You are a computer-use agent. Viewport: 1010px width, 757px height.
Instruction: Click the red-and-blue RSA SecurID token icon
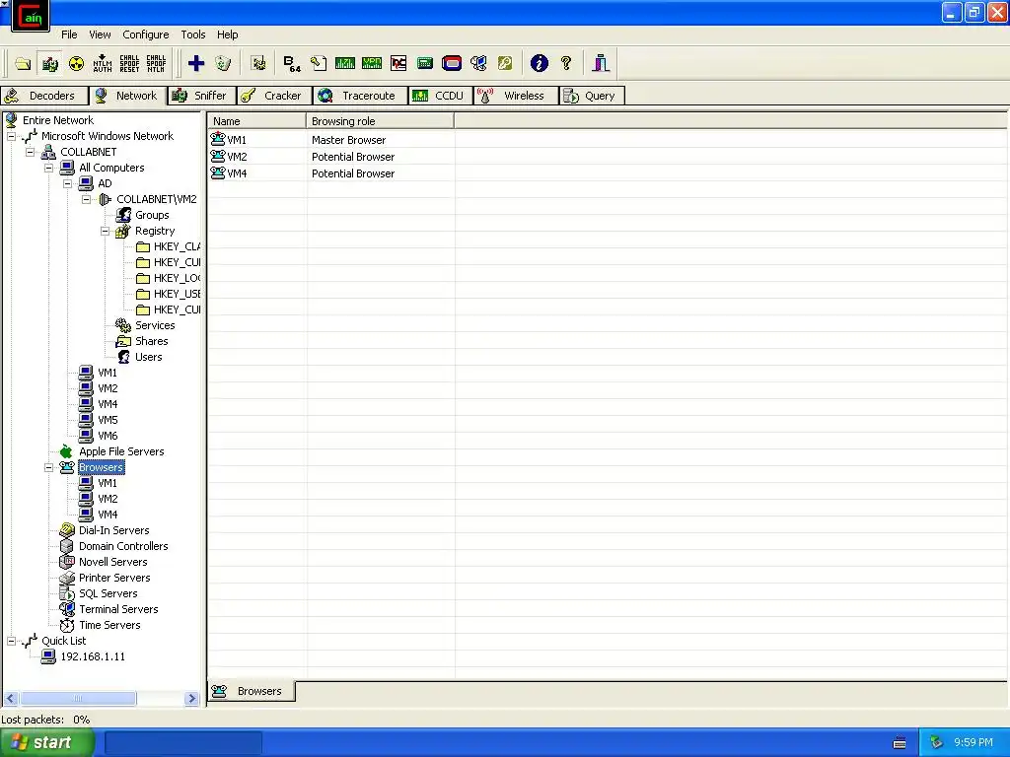coord(452,63)
